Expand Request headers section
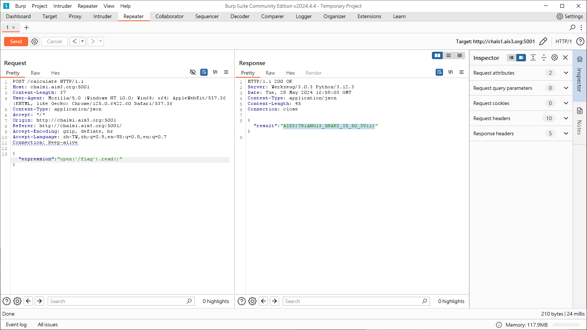Viewport: 587px width, 330px height. click(566, 118)
